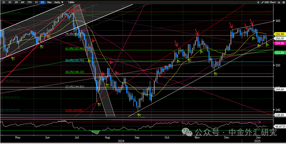
Task: Click the 48.8735 RSI value label
Action: pyautogui.click(x=280, y=127)
